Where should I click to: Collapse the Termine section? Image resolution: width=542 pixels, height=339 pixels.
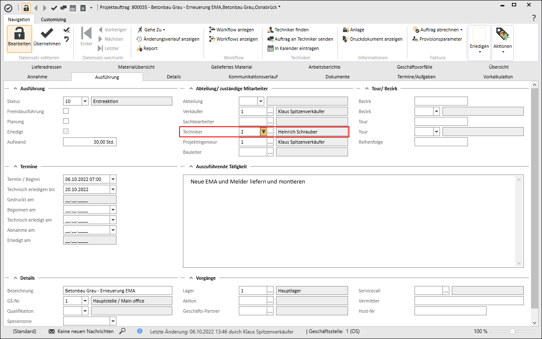coord(16,167)
